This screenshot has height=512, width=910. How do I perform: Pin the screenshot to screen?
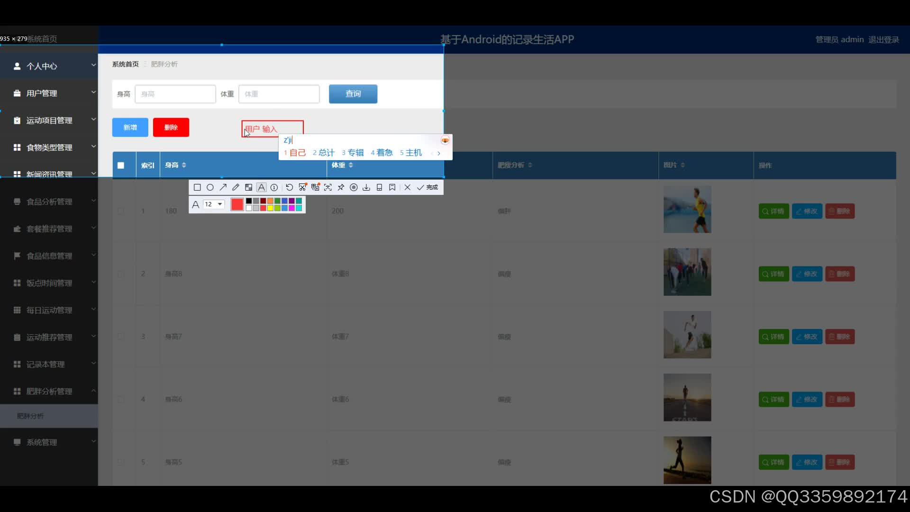[x=341, y=187]
